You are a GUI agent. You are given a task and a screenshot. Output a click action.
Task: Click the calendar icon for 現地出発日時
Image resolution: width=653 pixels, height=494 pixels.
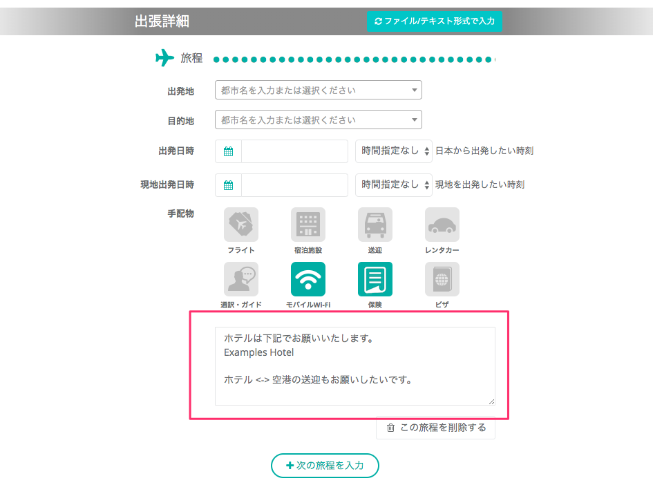point(229,185)
